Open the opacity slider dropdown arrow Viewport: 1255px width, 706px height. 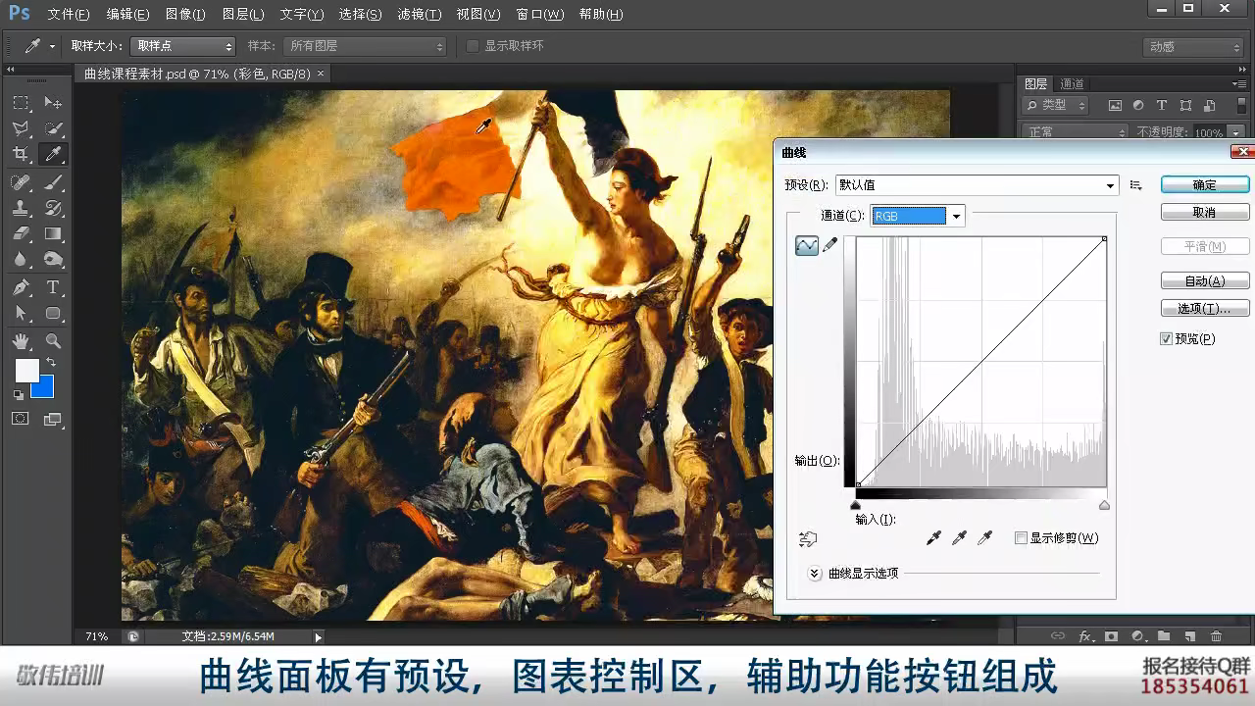tap(1236, 132)
